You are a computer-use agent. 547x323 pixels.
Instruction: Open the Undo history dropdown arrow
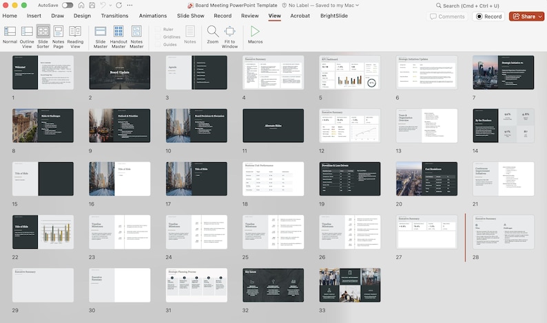pyautogui.click(x=111, y=5)
